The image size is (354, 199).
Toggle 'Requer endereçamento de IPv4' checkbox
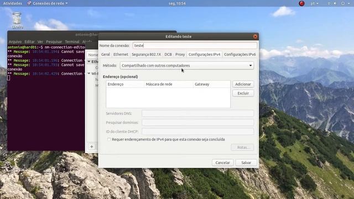(109, 139)
